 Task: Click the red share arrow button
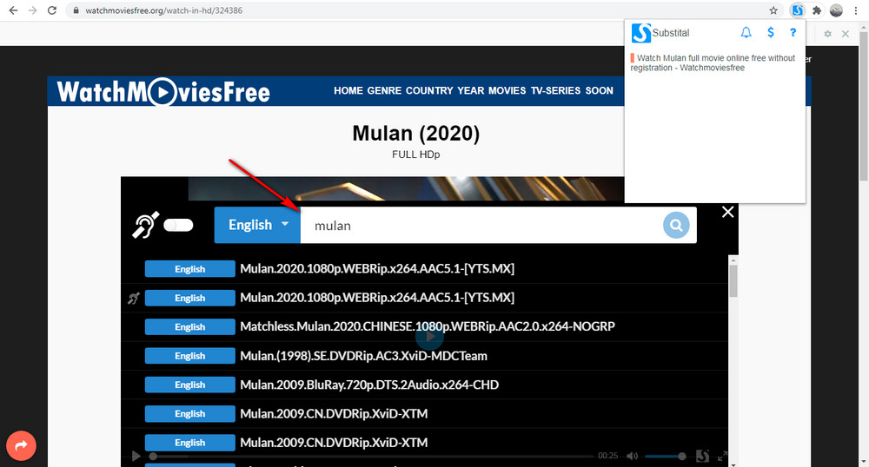[21, 445]
